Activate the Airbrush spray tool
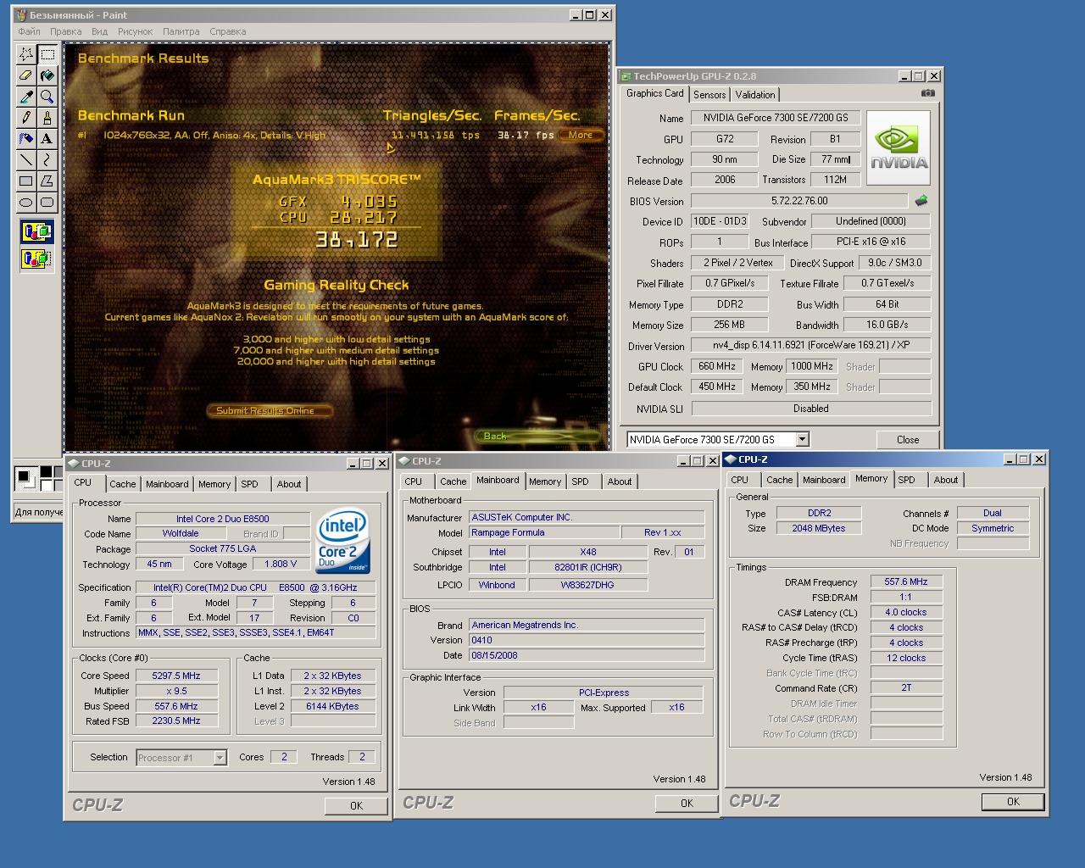 [x=26, y=139]
